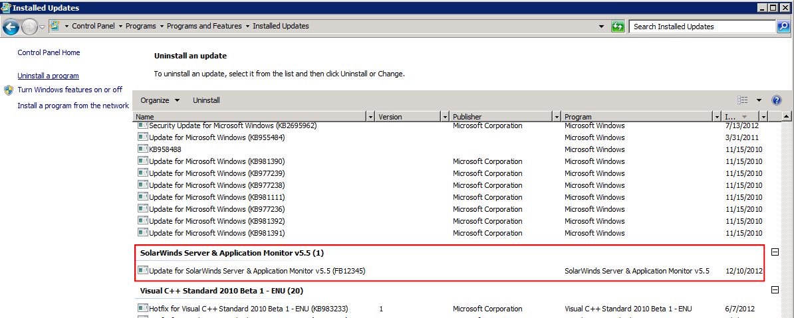Collapse the SolarWinds Server & Application Monitor group
Image resolution: width=794 pixels, height=318 pixels.
(774, 252)
